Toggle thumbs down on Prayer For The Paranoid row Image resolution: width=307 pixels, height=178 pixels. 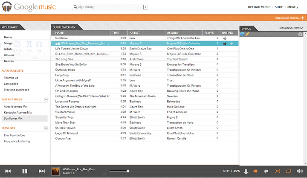(232, 44)
